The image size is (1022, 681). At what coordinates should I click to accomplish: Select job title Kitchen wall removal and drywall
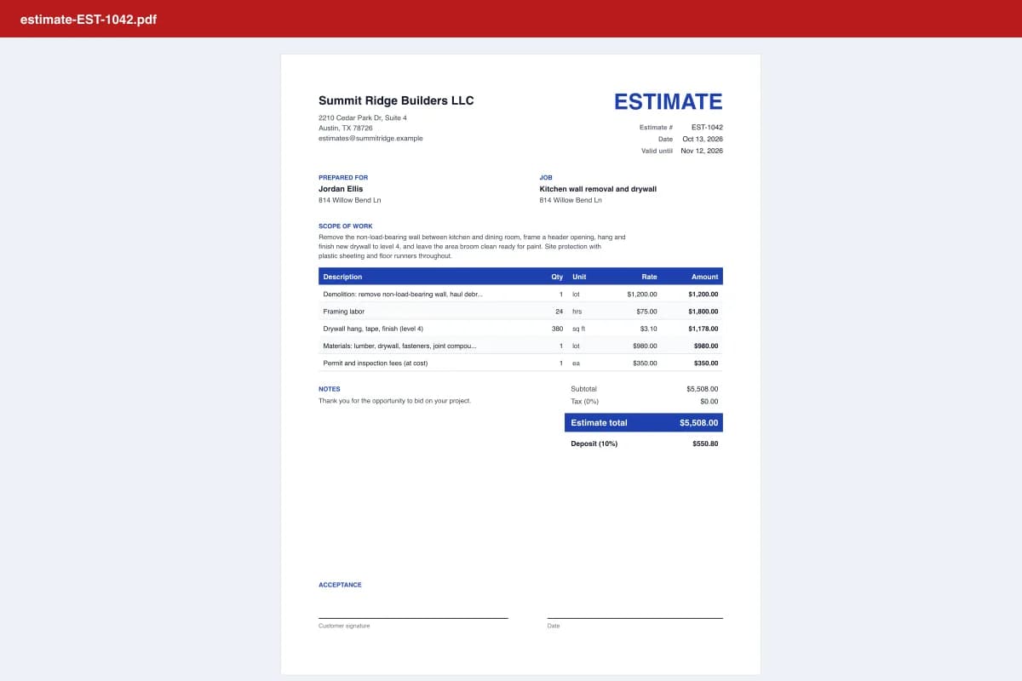click(x=598, y=189)
